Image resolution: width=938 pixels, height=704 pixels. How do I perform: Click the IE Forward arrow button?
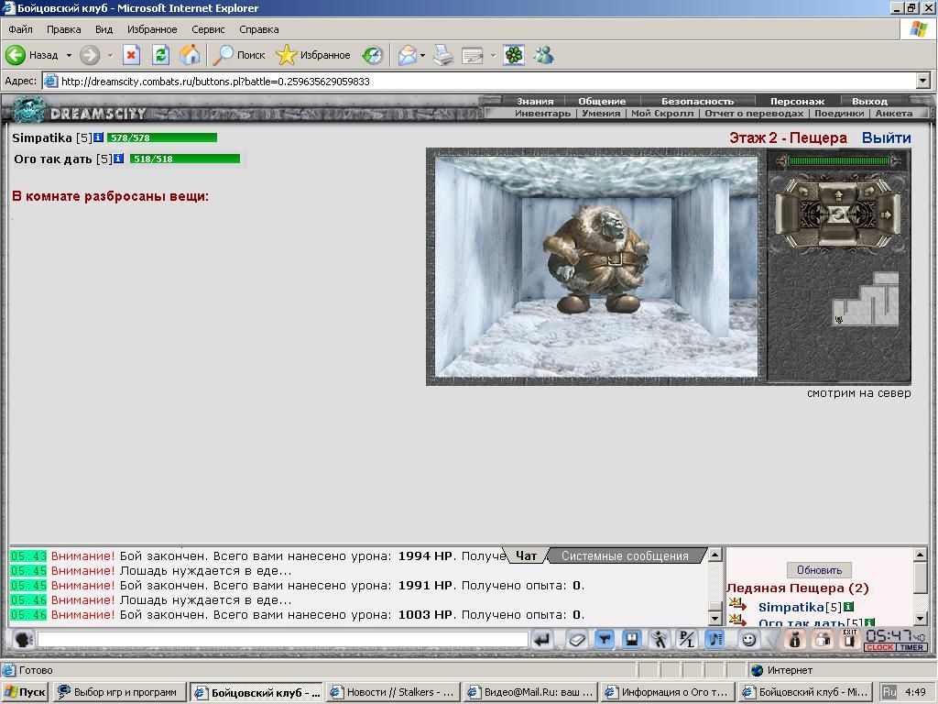pos(90,55)
